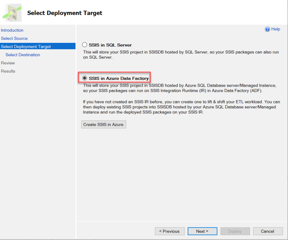
Task: Click the Create SSIS in Azure button
Action: 104,124
